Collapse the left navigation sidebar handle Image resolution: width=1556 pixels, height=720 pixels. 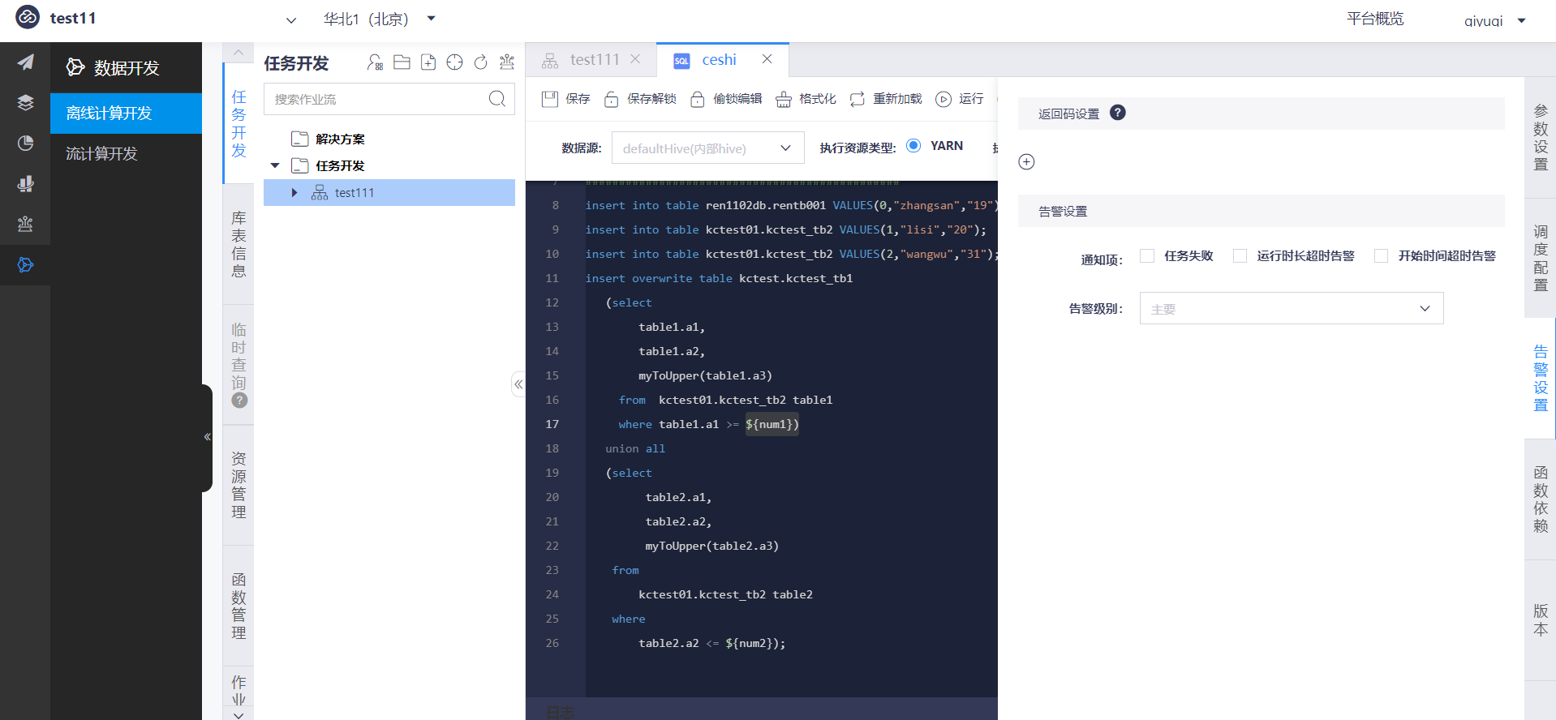207,437
